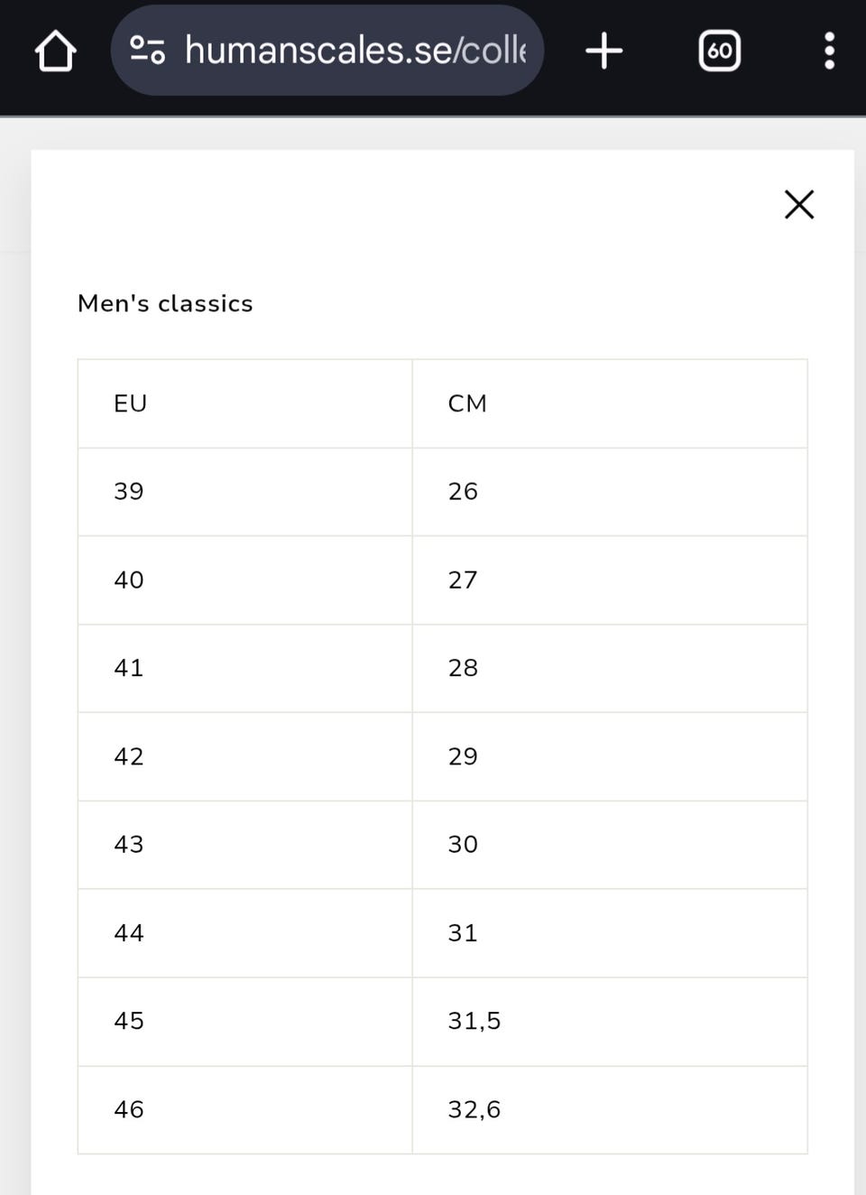Screen dimensions: 866x1195
Task: Tap the humanscales.se address bar
Action: [354, 51]
